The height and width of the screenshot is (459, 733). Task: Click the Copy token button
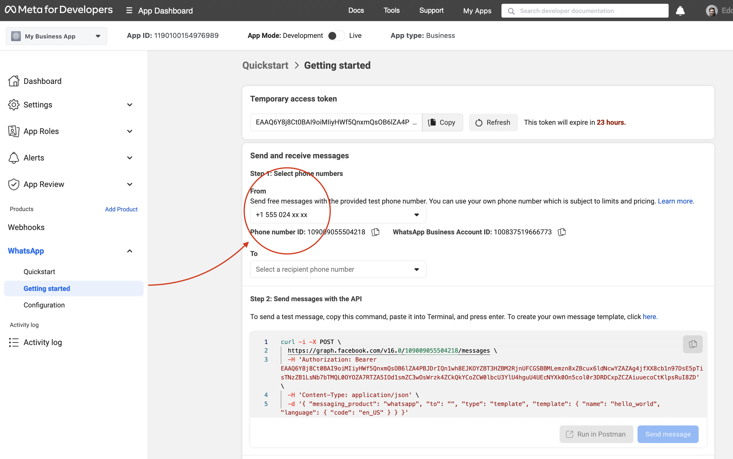point(442,122)
